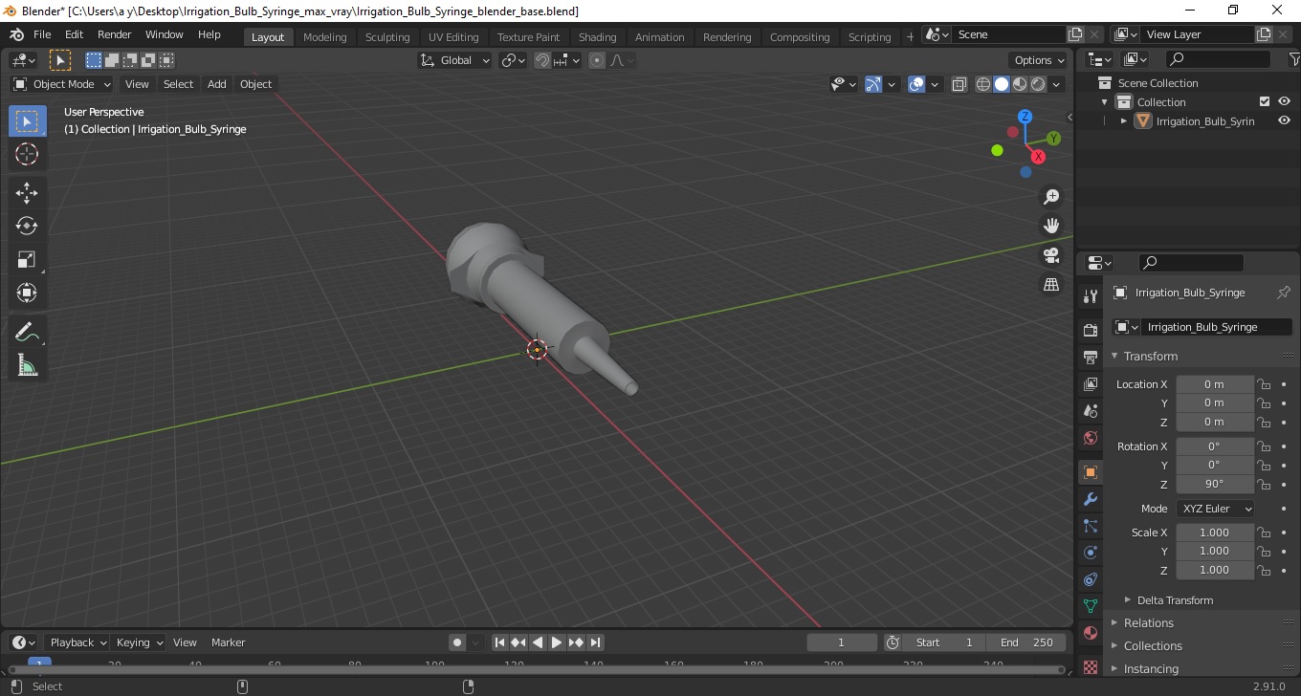Switch perspective/orthographic grid icon
The image size is (1301, 696).
pyautogui.click(x=1051, y=284)
